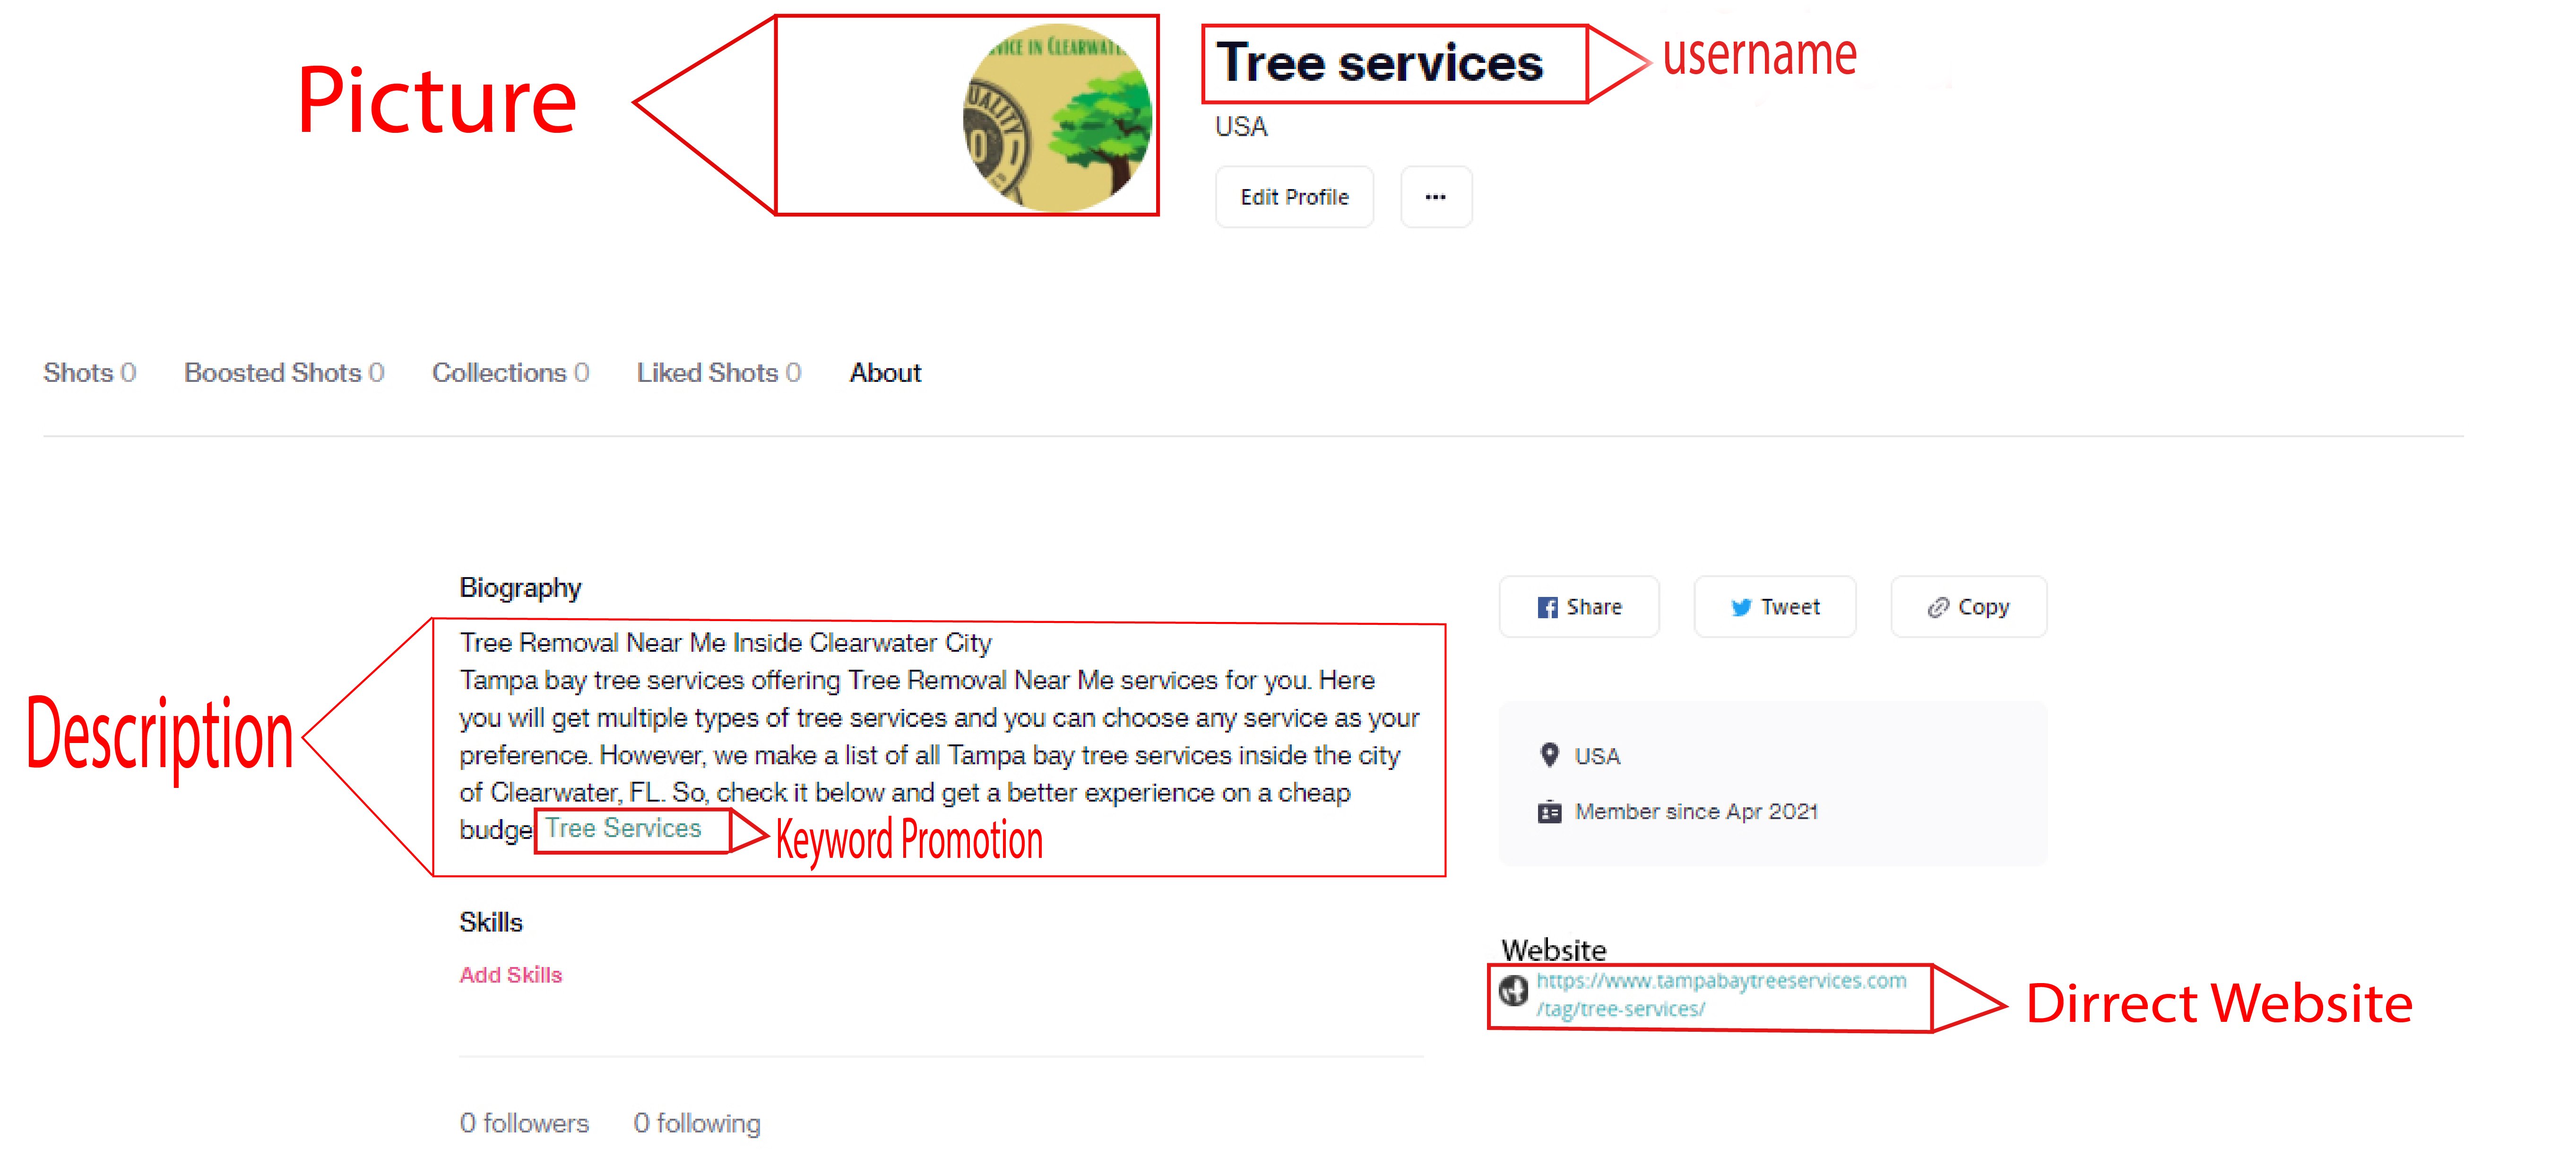Viewport: 2576px width, 1166px height.
Task: Select the About tab
Action: coord(885,373)
